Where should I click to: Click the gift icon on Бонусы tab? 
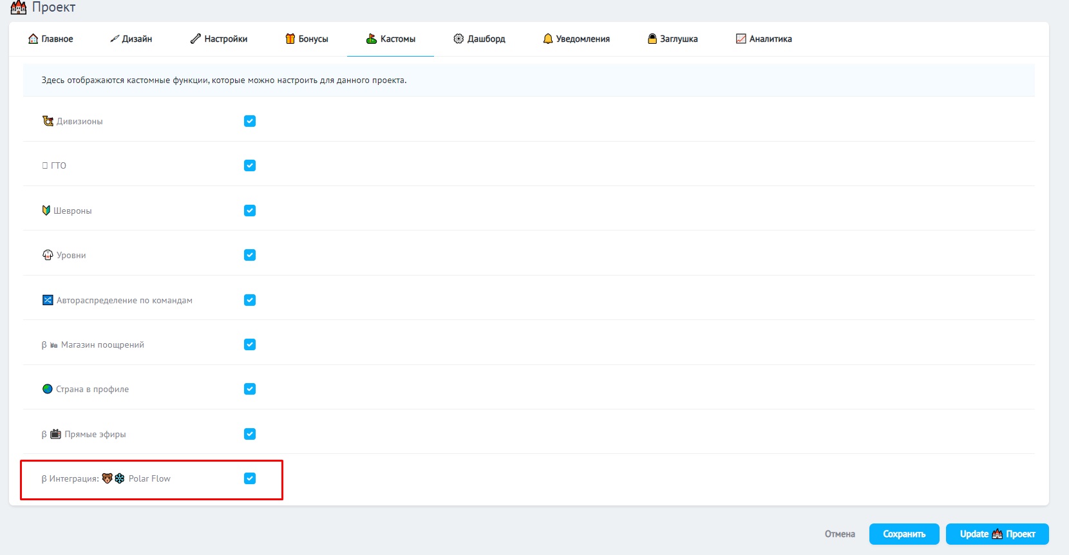tap(290, 39)
